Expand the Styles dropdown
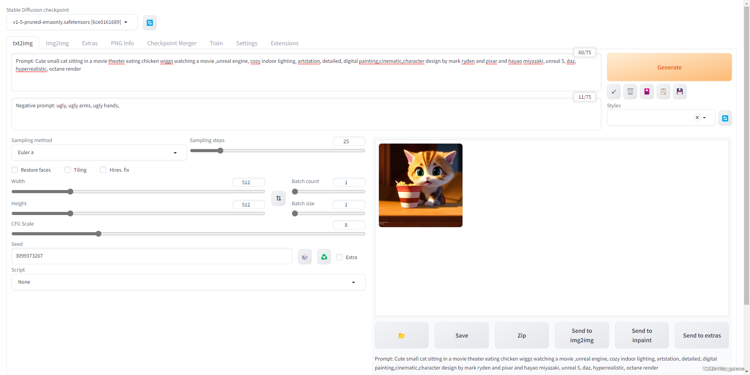 pyautogui.click(x=704, y=117)
